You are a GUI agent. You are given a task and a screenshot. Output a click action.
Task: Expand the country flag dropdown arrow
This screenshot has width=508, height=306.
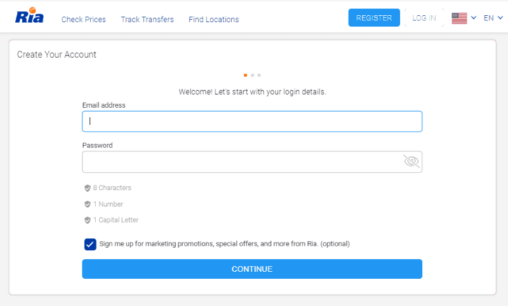[474, 18]
